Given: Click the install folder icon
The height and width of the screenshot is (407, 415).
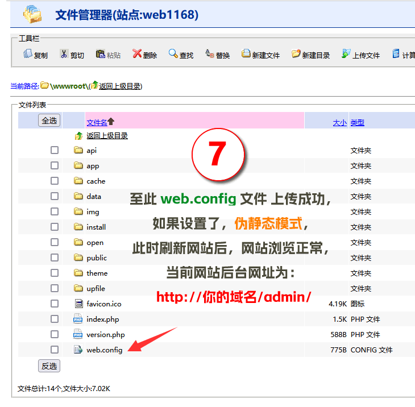Looking at the screenshot, I should (x=78, y=227).
